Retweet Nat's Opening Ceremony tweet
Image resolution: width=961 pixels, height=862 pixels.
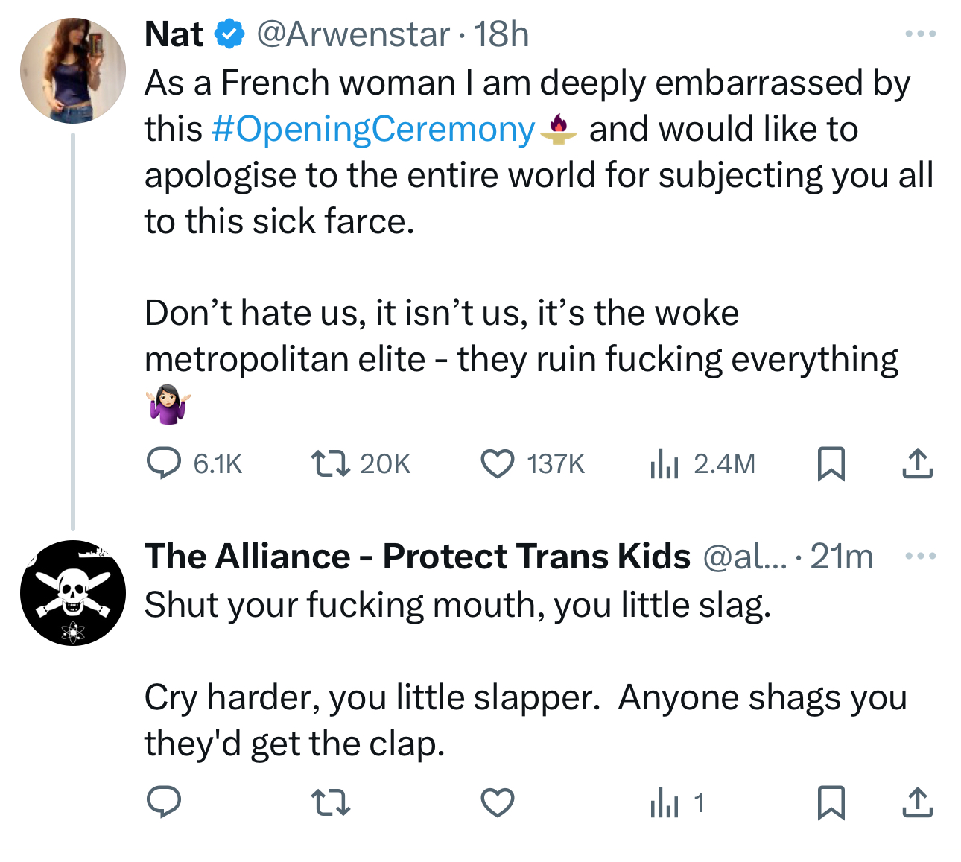330,463
